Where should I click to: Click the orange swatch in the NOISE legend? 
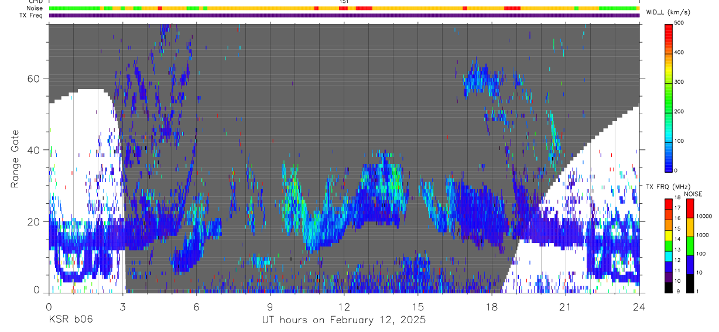click(690, 227)
